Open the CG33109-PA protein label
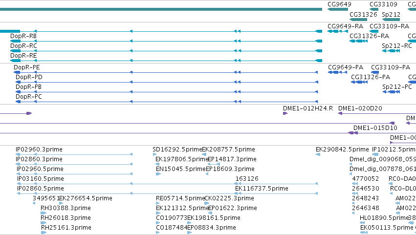This screenshot has height=235, width=416. click(391, 67)
